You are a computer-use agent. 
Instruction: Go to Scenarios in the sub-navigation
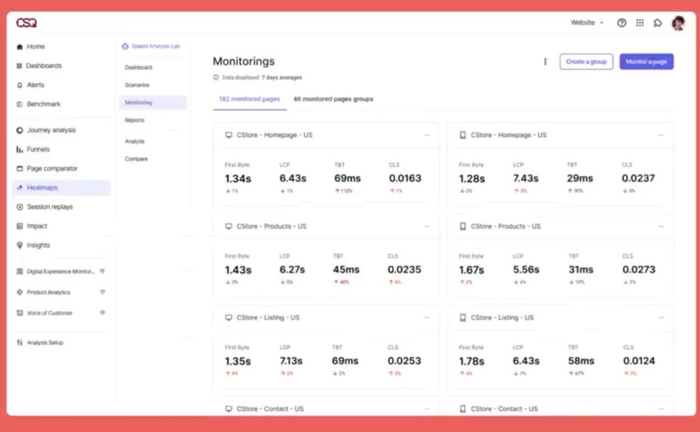point(137,85)
